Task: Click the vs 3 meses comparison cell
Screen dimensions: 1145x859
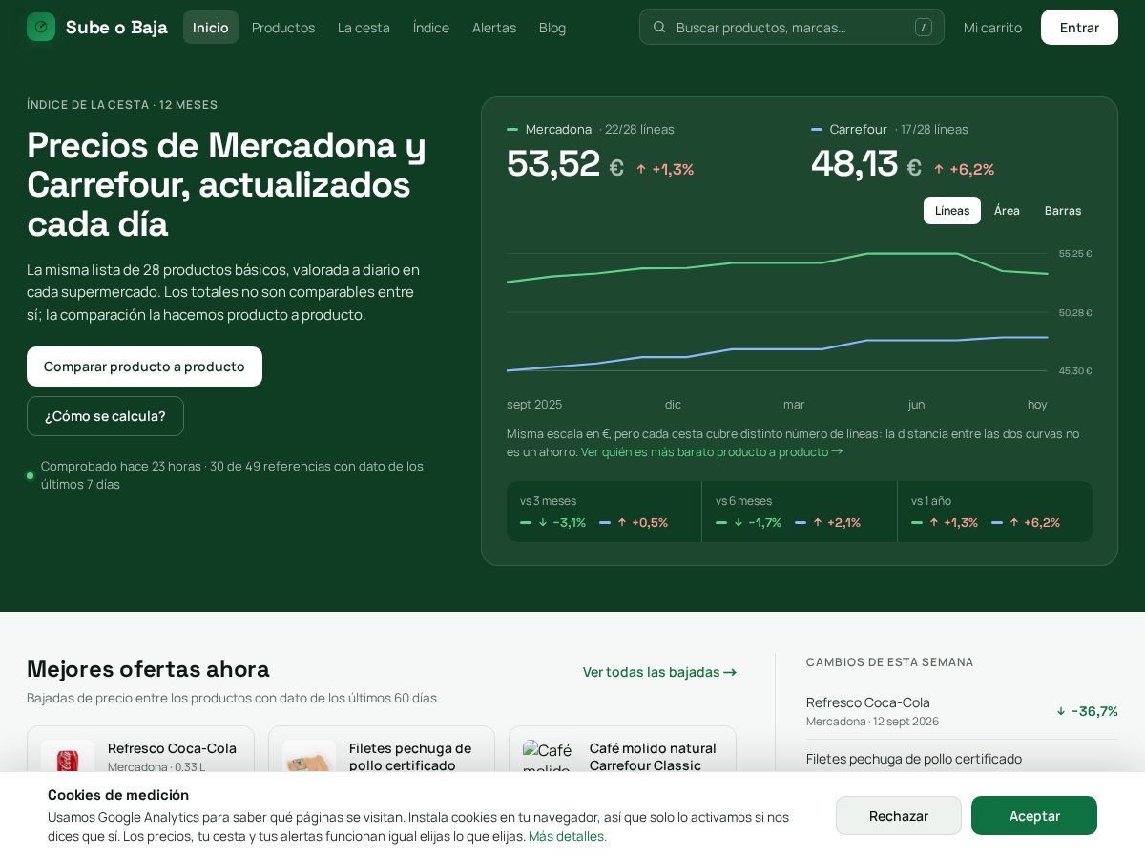Action: click(x=604, y=512)
